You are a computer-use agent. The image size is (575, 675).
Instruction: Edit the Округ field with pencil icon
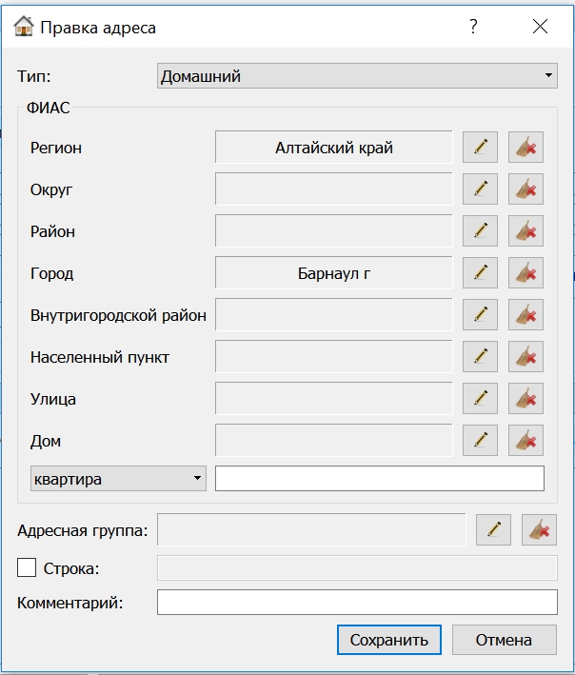pyautogui.click(x=480, y=189)
